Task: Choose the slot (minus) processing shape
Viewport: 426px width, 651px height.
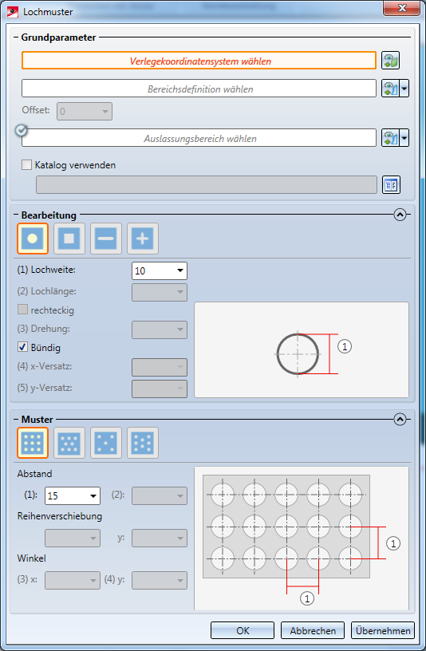Action: click(x=106, y=239)
